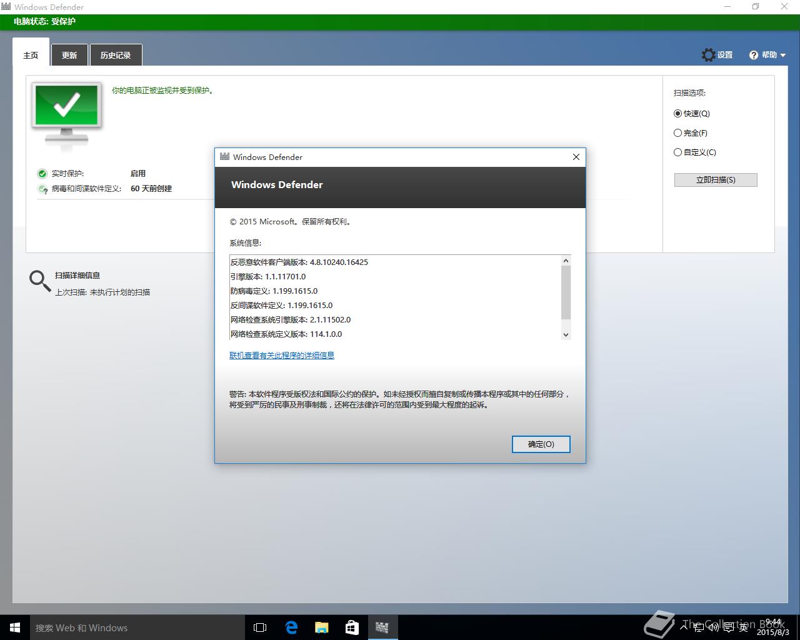Close the Windows Defender about dialog
Viewport: 800px width, 640px height.
pos(576,157)
